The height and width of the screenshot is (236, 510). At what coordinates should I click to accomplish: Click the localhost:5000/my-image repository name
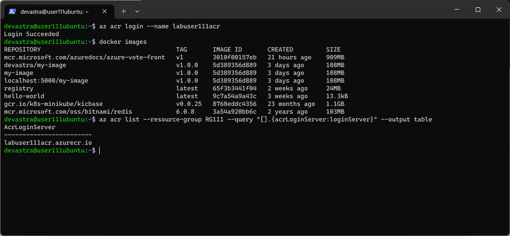46,81
